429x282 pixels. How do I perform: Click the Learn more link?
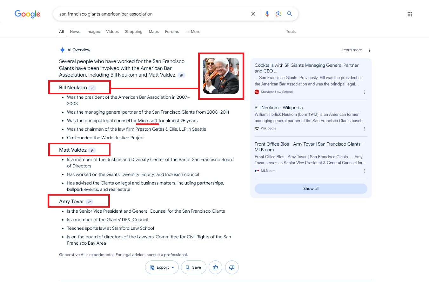click(x=352, y=50)
